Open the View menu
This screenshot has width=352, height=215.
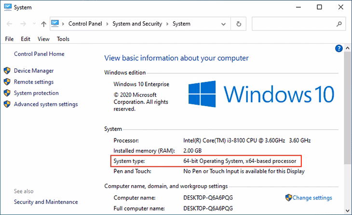(x=43, y=39)
